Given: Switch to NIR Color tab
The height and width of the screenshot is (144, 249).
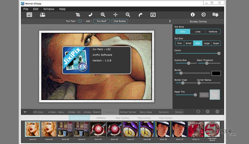Looking at the screenshot, I should (38, 112).
